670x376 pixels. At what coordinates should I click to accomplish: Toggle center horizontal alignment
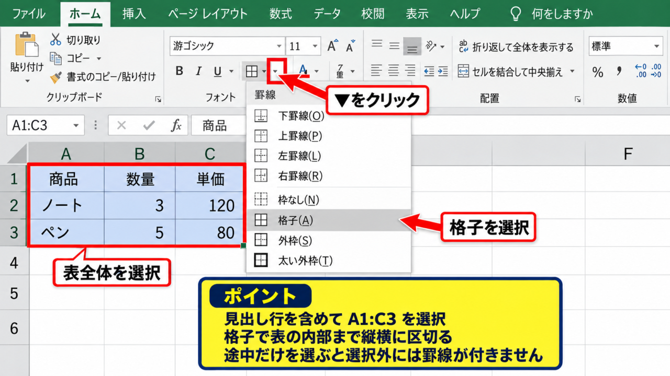click(x=394, y=72)
